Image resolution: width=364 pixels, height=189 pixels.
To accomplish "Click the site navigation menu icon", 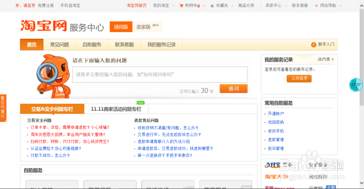I will 316,6.
